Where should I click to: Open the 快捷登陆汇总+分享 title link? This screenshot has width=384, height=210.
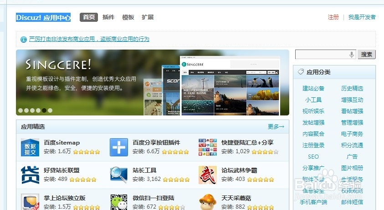[247, 143]
